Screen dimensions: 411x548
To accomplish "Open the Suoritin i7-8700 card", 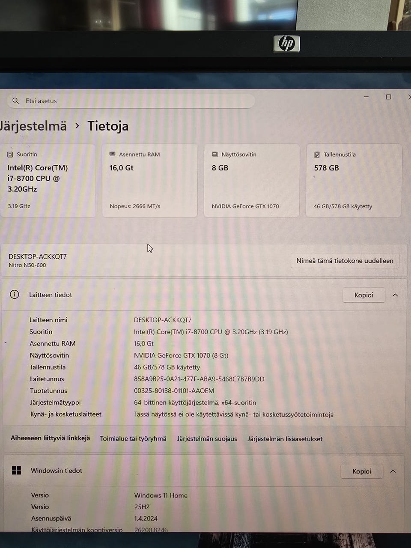I will pos(48,180).
